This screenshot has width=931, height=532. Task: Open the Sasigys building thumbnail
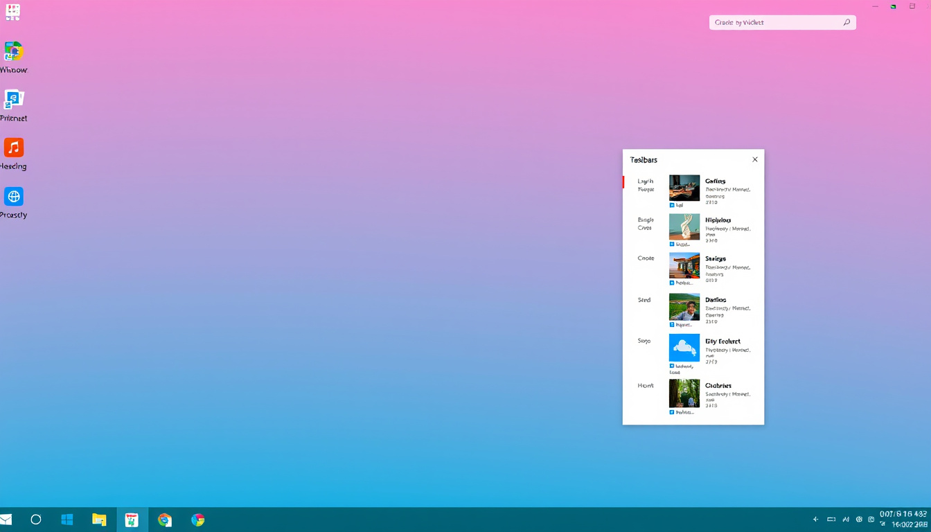(684, 265)
